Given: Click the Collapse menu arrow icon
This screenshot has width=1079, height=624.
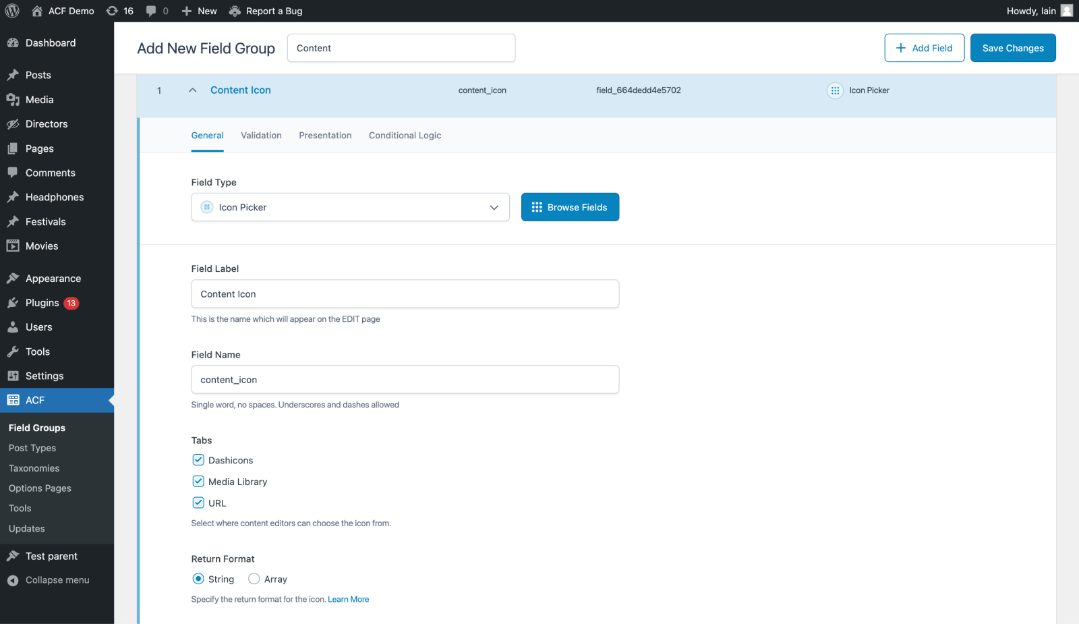Looking at the screenshot, I should coord(13,580).
